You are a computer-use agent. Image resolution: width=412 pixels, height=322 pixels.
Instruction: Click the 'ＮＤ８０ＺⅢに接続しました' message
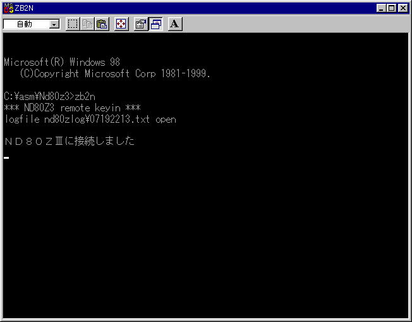[x=70, y=141]
